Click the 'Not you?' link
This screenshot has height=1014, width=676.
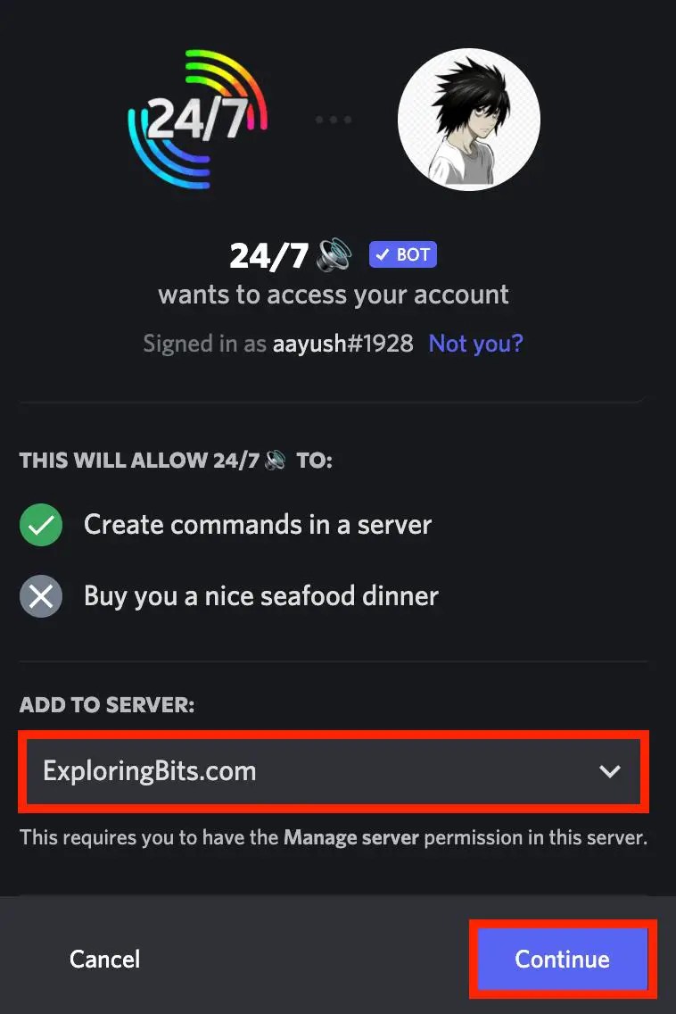[475, 344]
